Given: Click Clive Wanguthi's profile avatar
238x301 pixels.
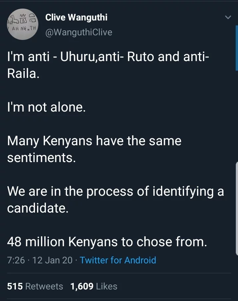Looking at the screenshot, I should coord(23,25).
